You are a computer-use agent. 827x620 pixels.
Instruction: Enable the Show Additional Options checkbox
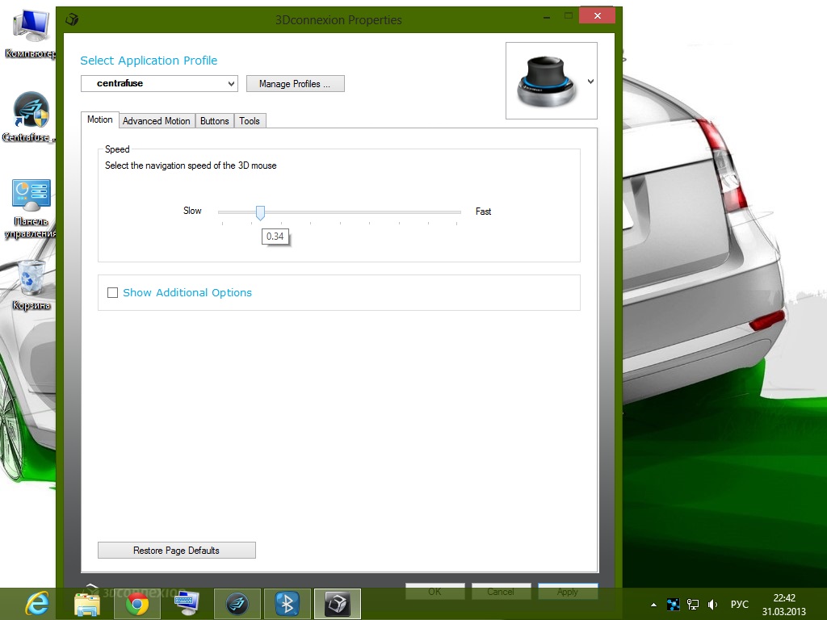click(113, 293)
